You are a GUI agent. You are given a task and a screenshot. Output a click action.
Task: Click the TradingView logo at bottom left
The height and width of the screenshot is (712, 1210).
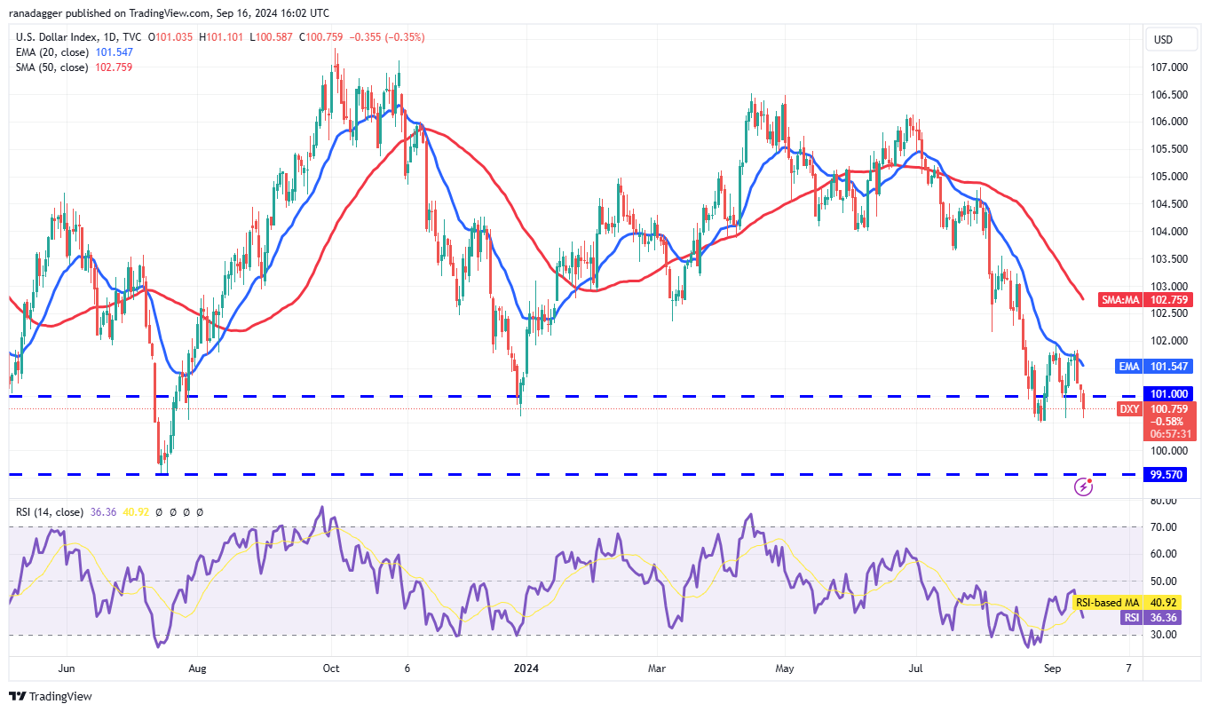pyautogui.click(x=50, y=697)
